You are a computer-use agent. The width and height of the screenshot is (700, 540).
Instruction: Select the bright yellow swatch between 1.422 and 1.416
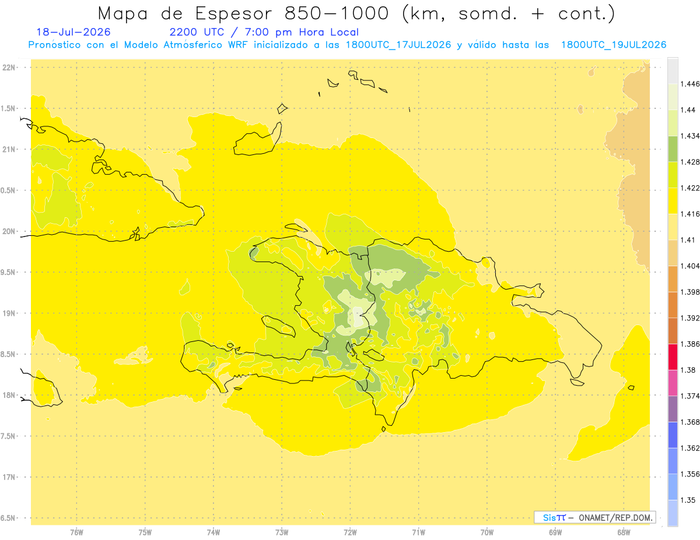pos(673,201)
